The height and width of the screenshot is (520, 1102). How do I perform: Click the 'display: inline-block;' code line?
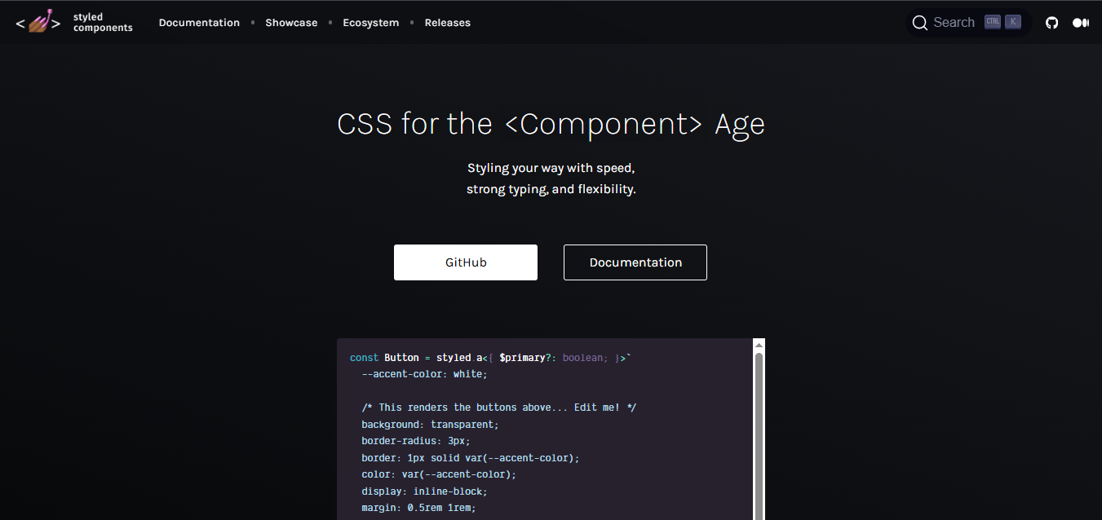[x=424, y=491]
